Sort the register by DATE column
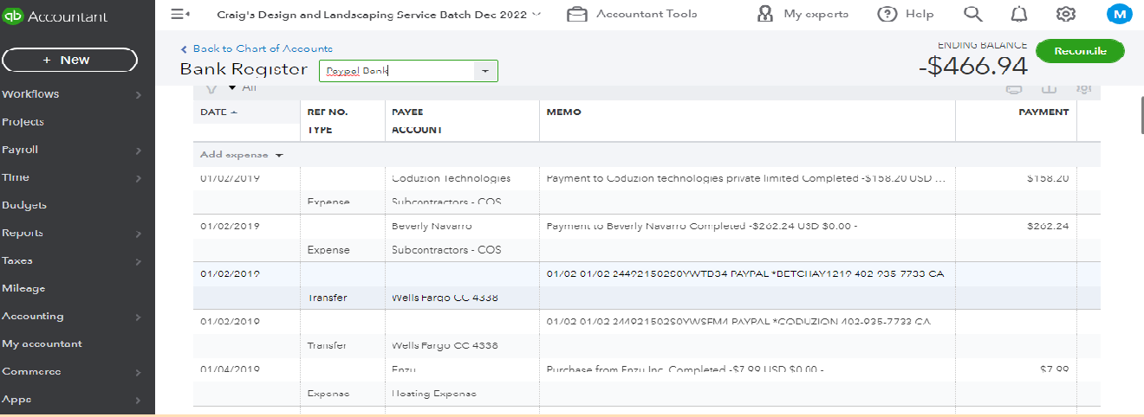Viewport: 1144px width, 417px height. coord(218,112)
